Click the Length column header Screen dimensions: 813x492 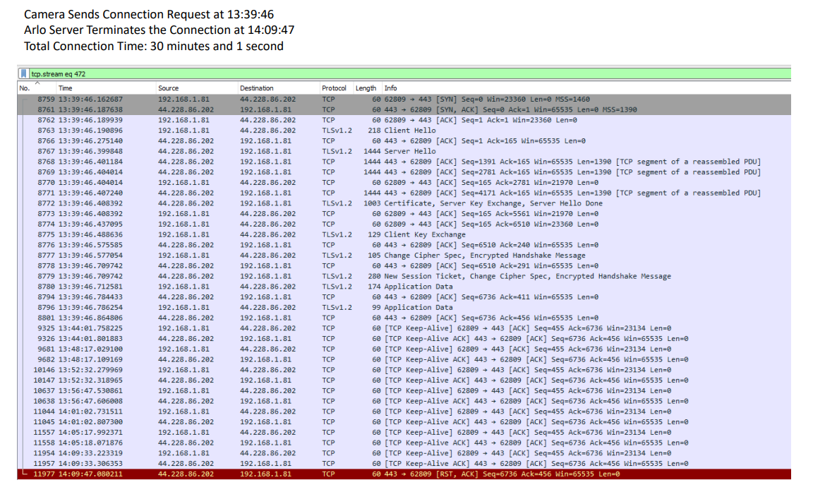coord(366,88)
